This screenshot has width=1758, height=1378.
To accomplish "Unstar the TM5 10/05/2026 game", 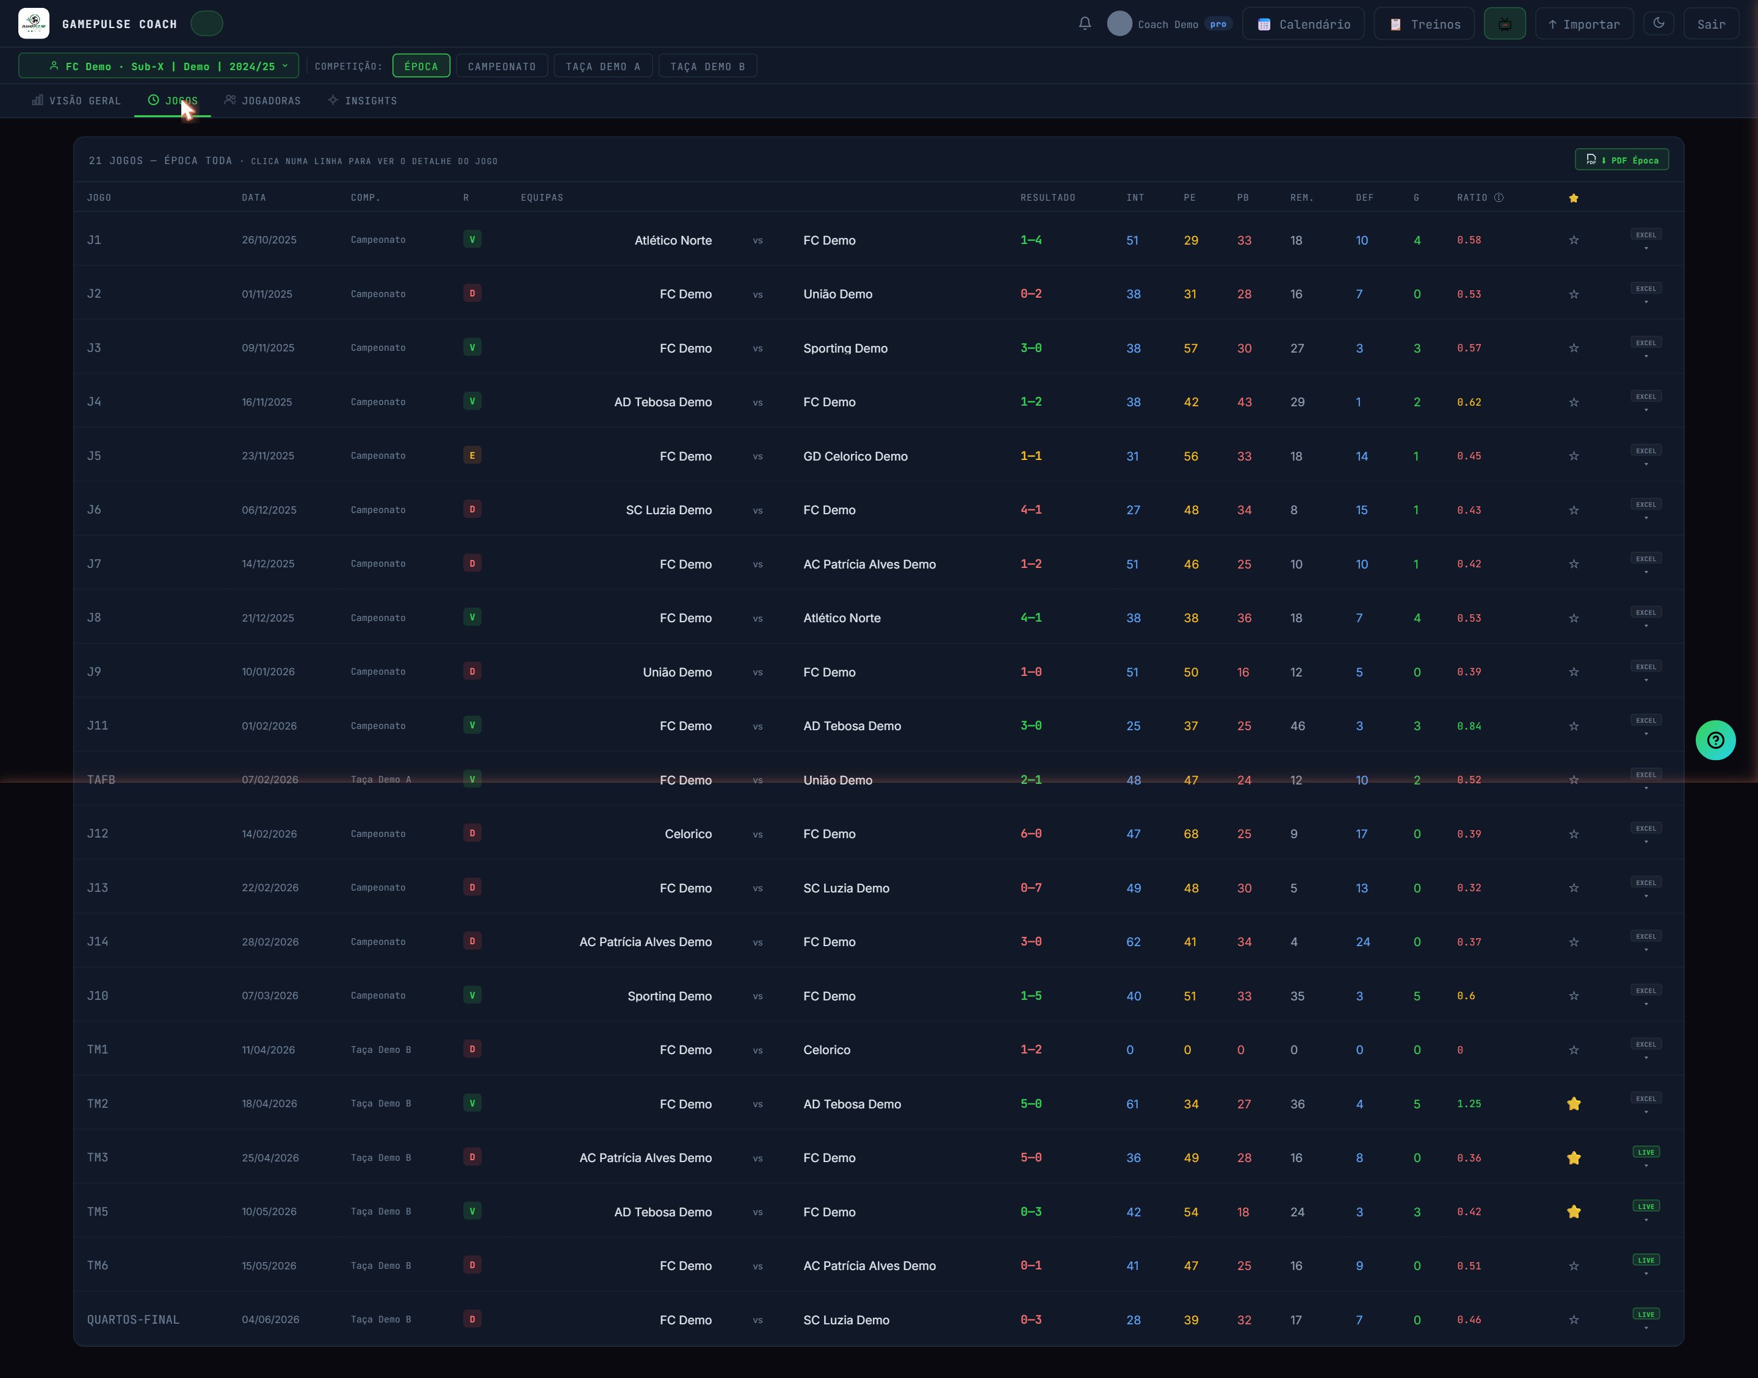I will click(1573, 1212).
